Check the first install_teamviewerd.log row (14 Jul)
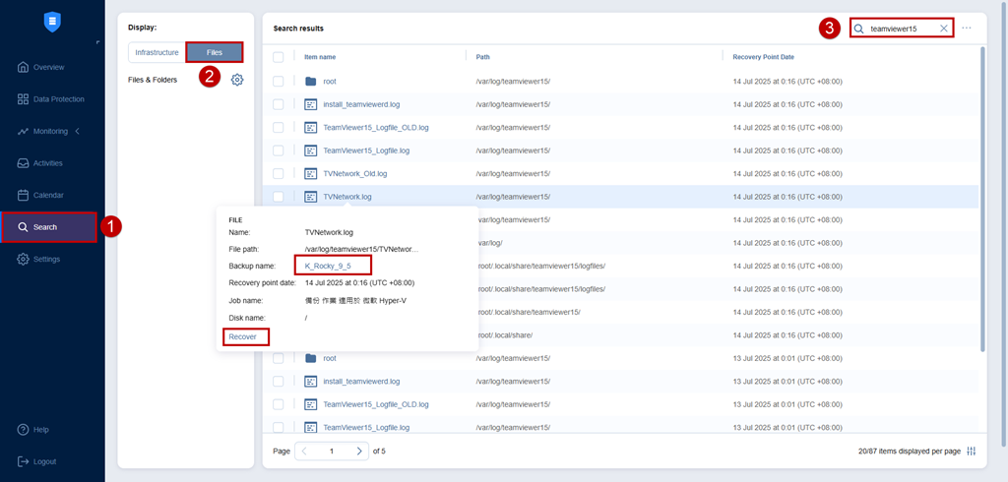This screenshot has width=1008, height=482. pos(279,104)
